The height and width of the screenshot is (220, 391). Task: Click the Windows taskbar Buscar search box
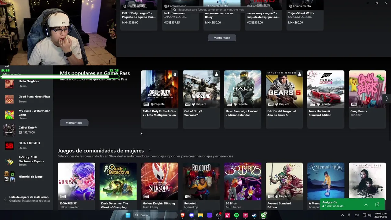pos(155,215)
